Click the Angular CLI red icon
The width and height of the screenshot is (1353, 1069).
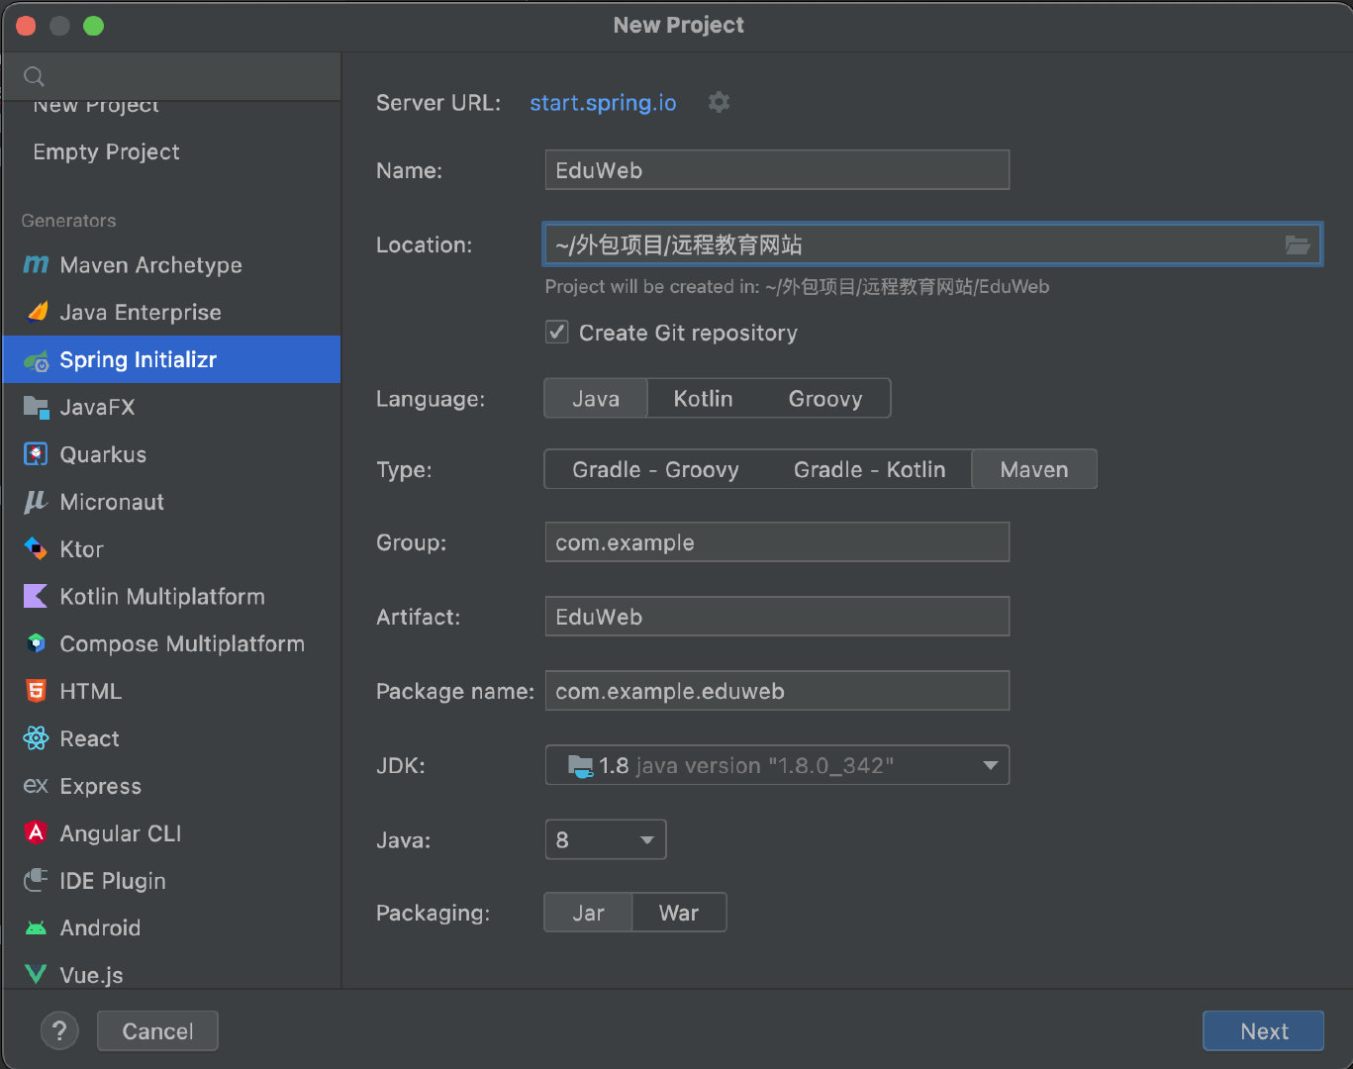pos(37,832)
